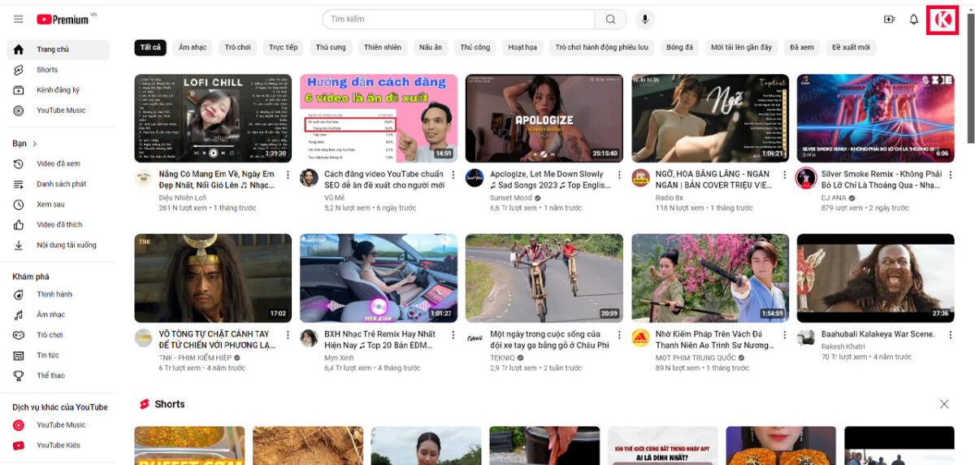Image resolution: width=975 pixels, height=465 pixels.
Task: Open options menu for VÕ TÒNG video
Action: 287,336
